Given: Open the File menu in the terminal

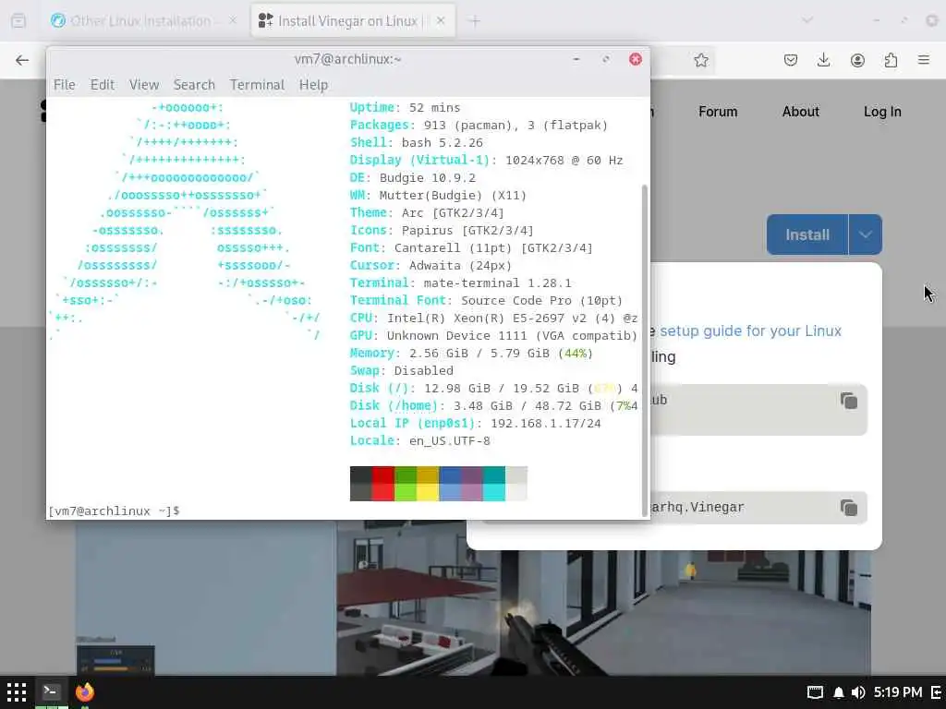Looking at the screenshot, I should 65,85.
